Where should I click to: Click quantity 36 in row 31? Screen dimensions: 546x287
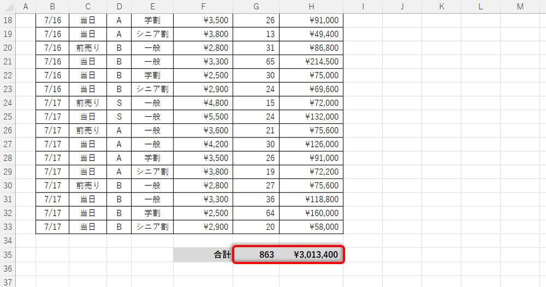(x=256, y=199)
